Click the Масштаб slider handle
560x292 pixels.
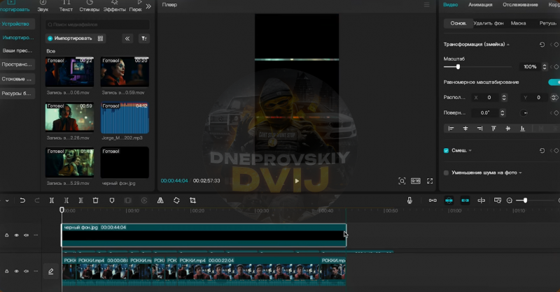458,66
